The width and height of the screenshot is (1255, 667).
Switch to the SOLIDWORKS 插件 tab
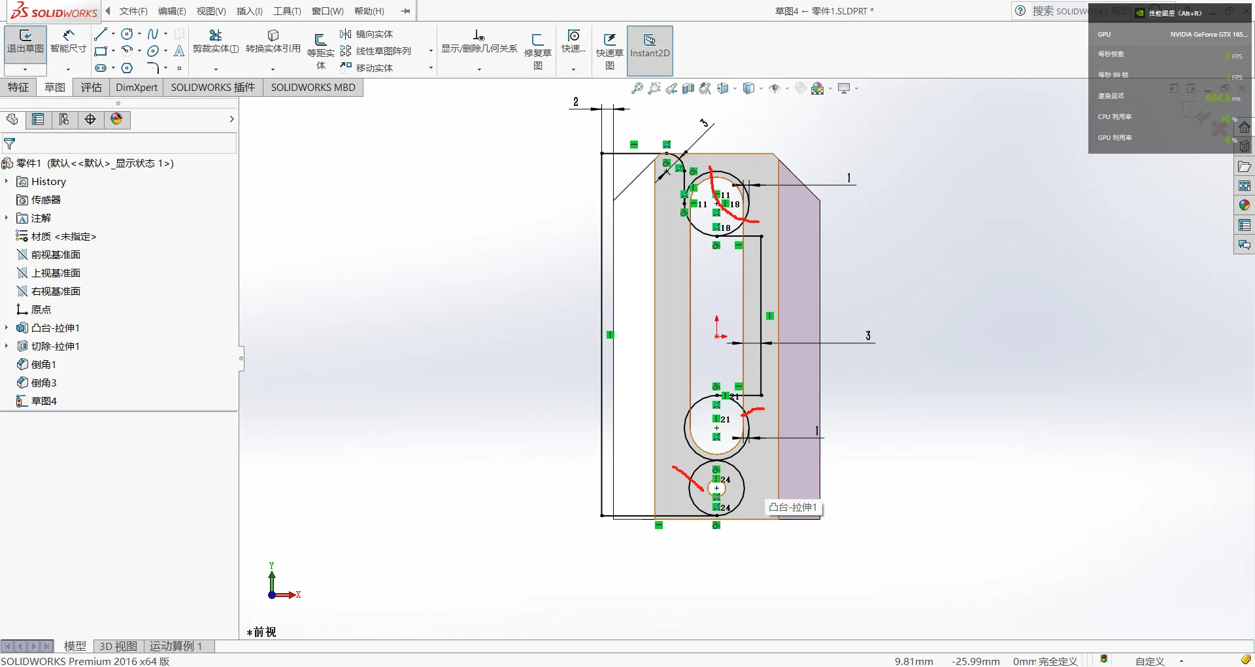coord(213,88)
